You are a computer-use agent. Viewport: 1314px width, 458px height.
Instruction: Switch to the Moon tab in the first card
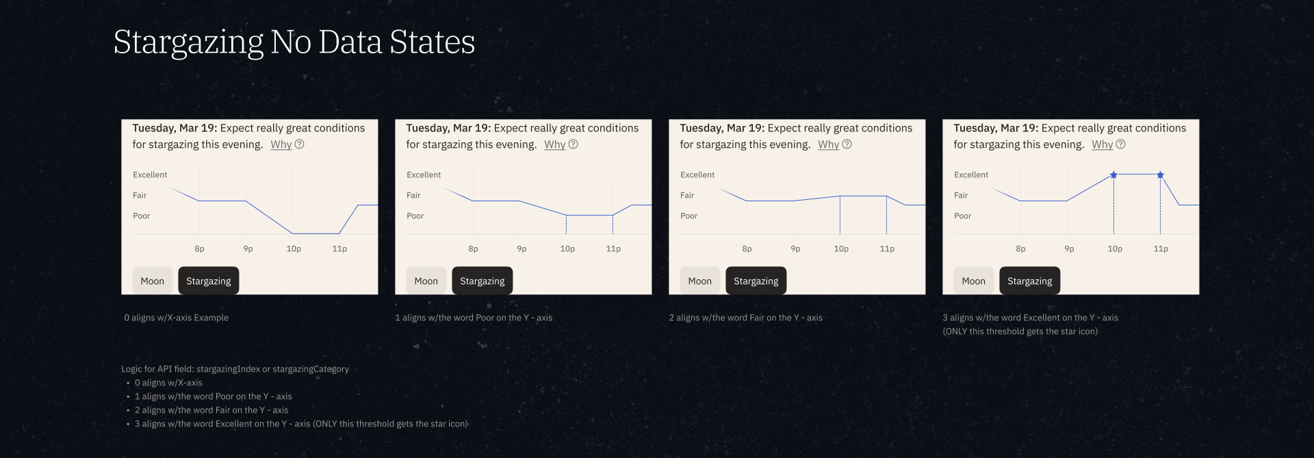(152, 281)
